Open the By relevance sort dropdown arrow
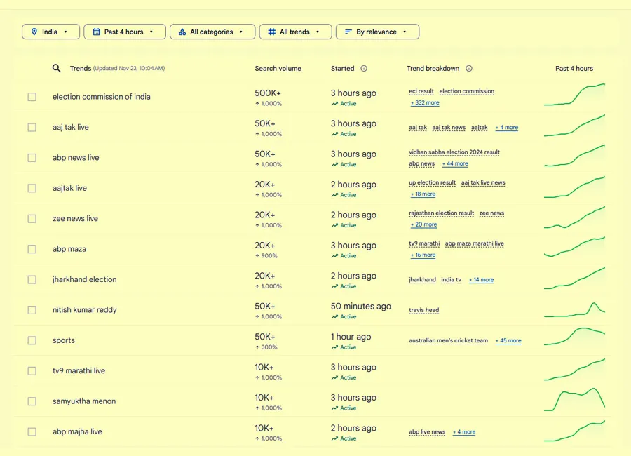 (x=405, y=32)
